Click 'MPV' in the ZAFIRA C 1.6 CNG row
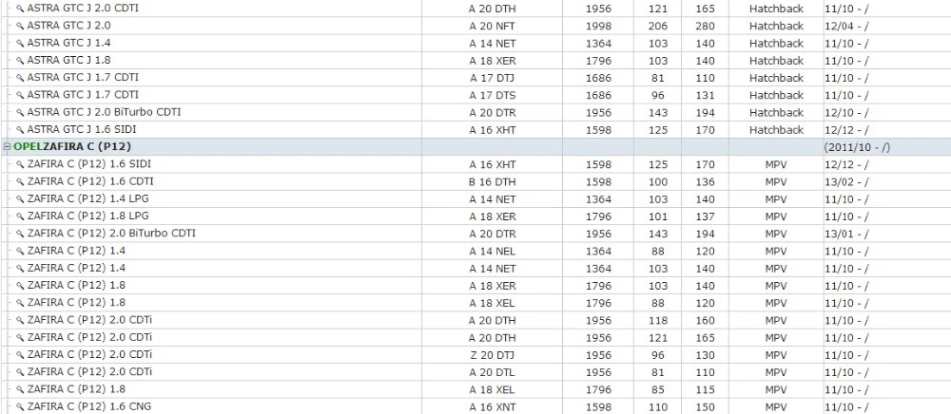This screenshot has width=951, height=414. (x=776, y=407)
